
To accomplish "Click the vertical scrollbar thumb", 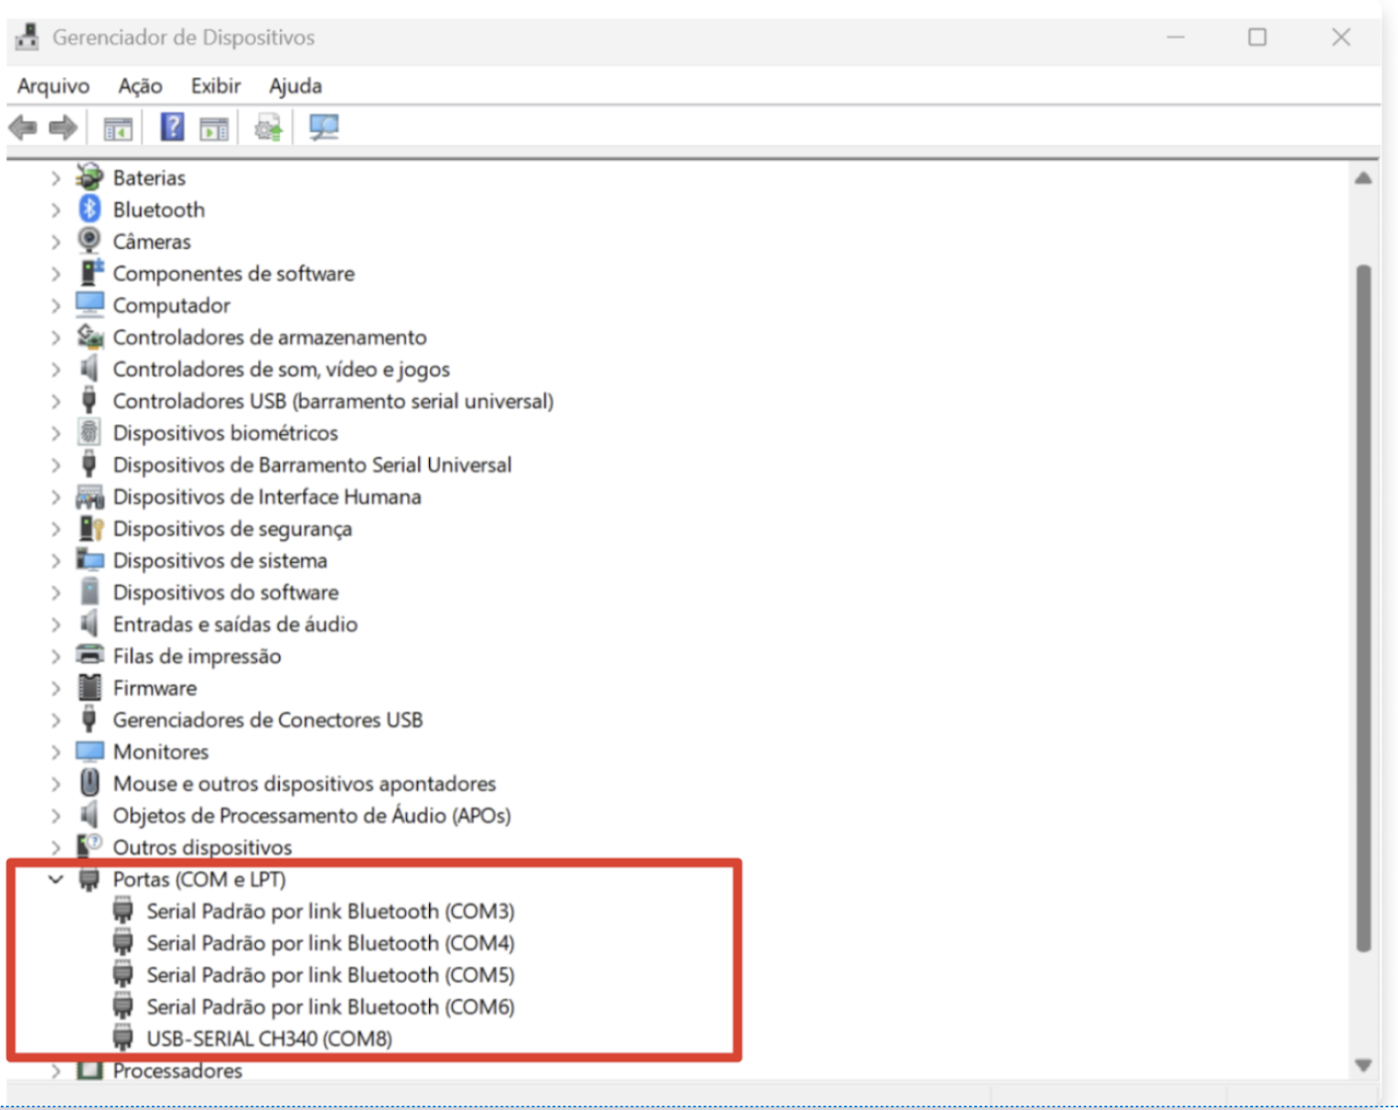I will point(1363,607).
